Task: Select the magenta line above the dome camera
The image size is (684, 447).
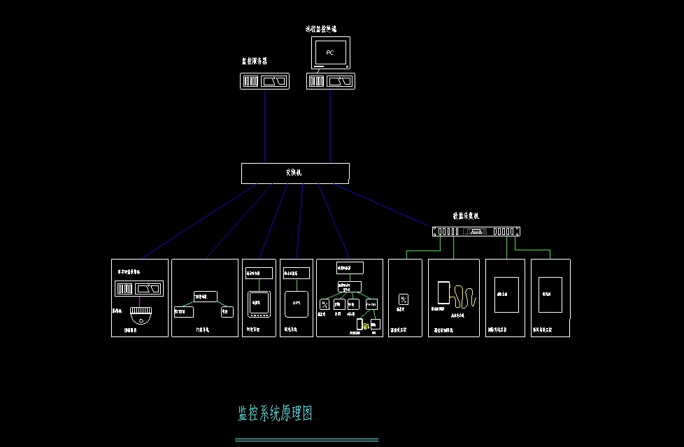Action: [140, 301]
